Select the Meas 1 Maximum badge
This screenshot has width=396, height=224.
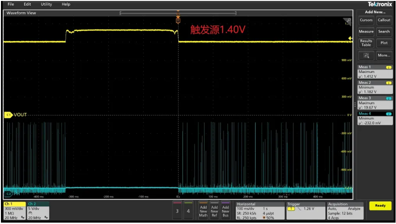pyautogui.click(x=375, y=72)
